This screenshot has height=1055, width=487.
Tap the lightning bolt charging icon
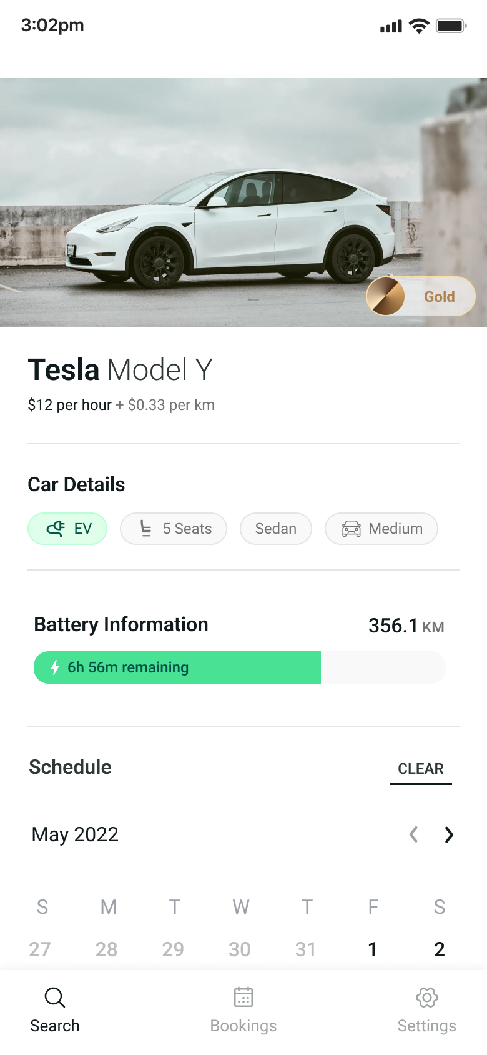tap(55, 667)
